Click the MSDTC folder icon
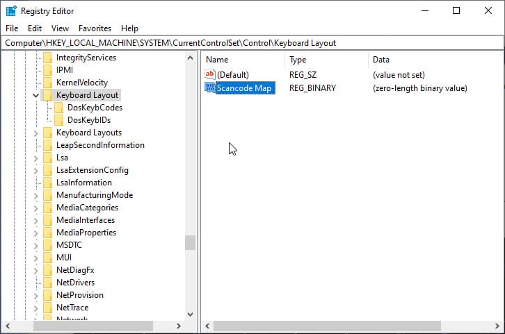505x334 pixels. coord(48,245)
